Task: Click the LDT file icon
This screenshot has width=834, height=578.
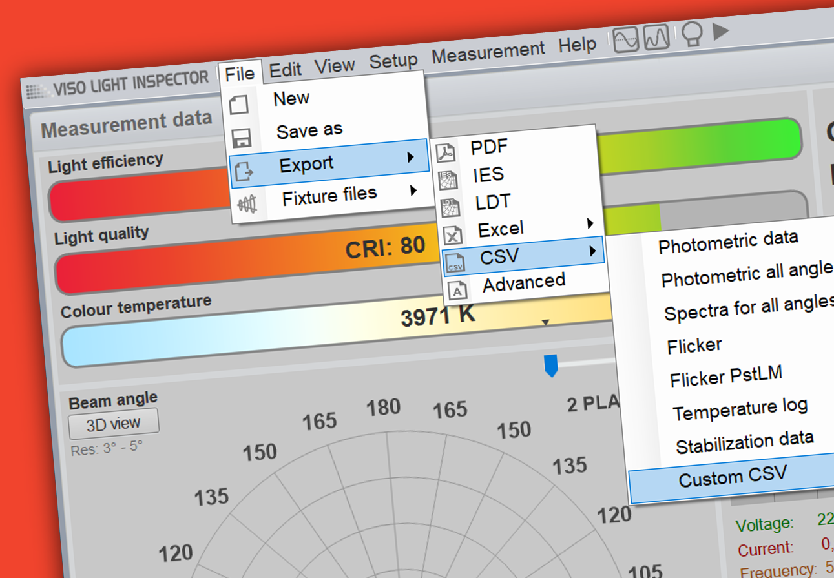Action: pyautogui.click(x=450, y=207)
